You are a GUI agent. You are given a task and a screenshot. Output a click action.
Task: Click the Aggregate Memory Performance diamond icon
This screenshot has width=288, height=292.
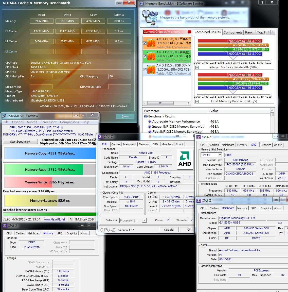pos(150,122)
